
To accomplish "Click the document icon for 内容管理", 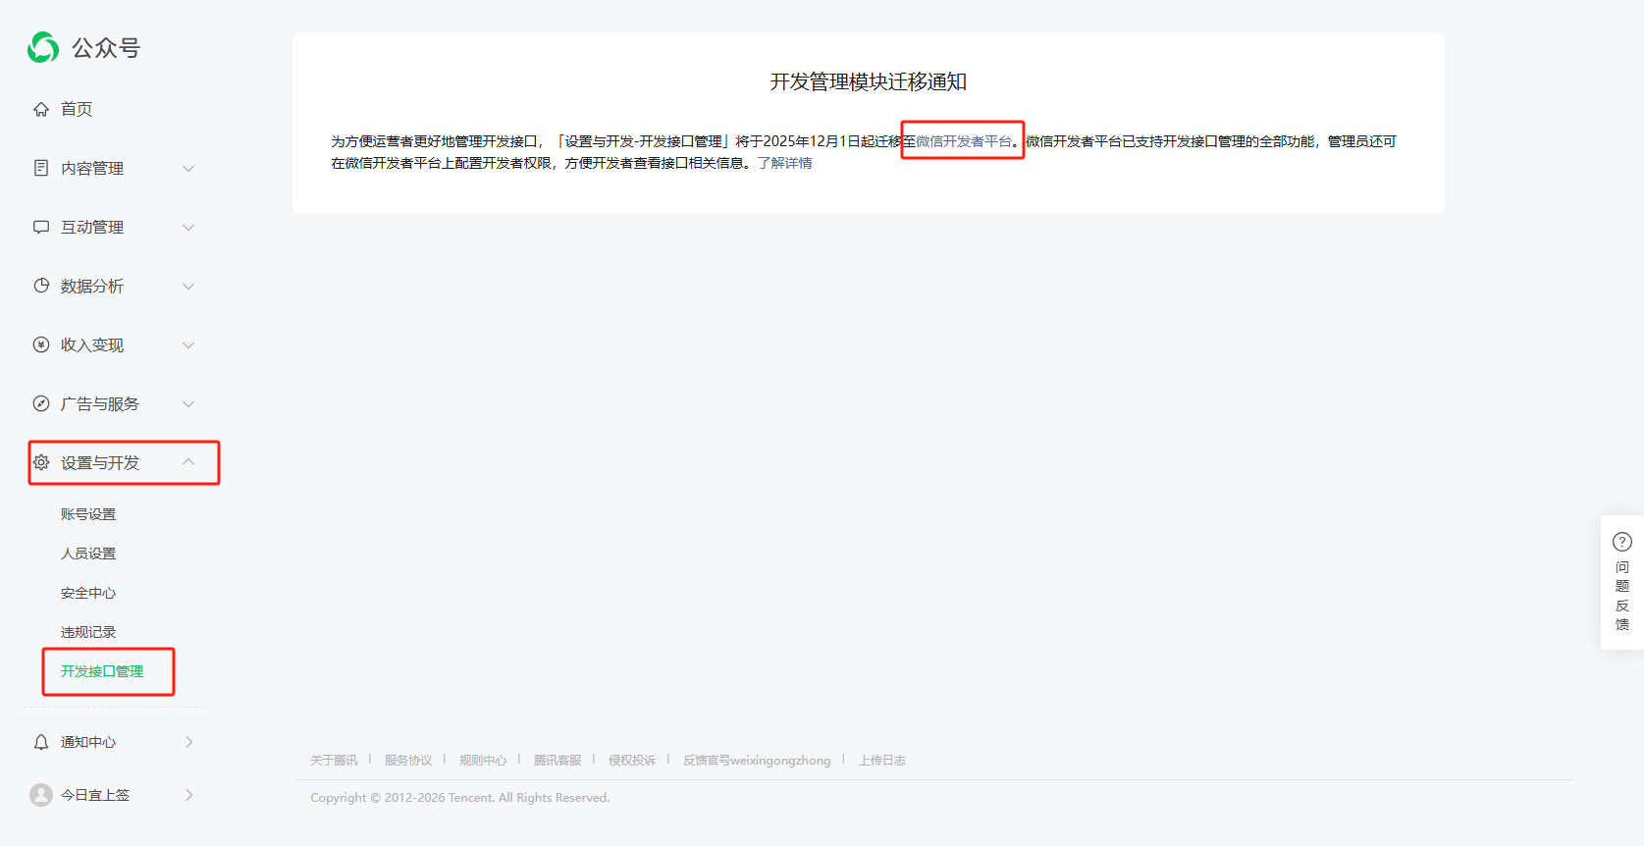I will click(41, 168).
